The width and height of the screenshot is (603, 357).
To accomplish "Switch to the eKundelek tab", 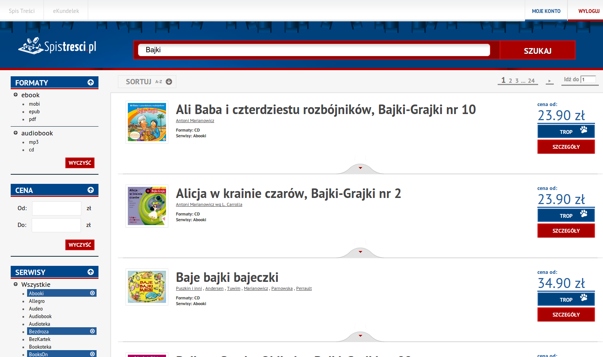I will point(66,11).
